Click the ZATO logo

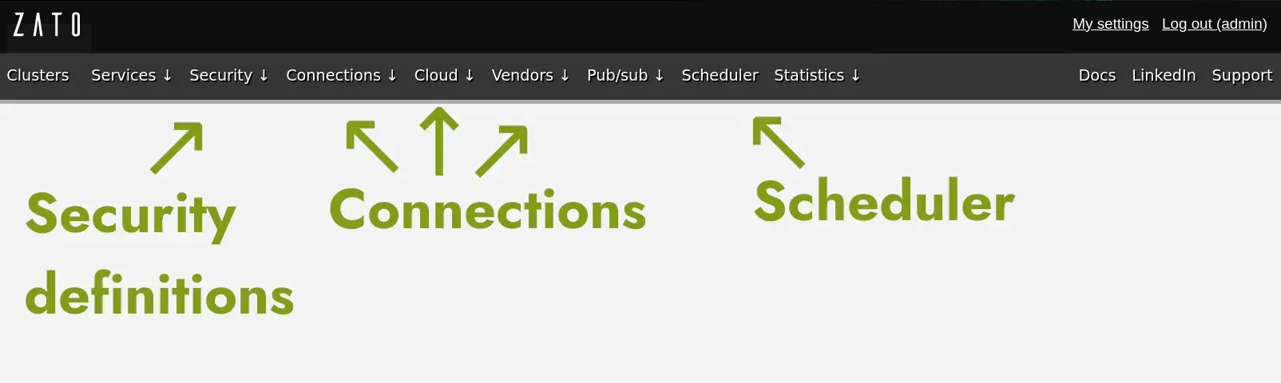click(47, 26)
